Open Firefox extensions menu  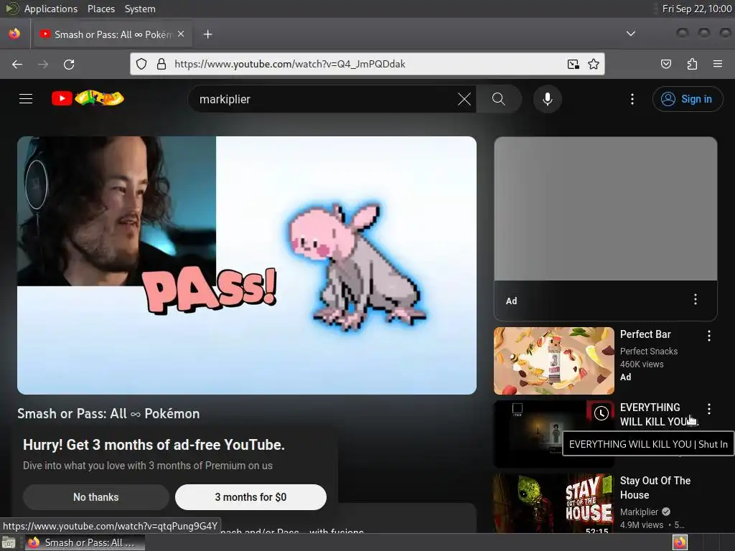tap(692, 64)
